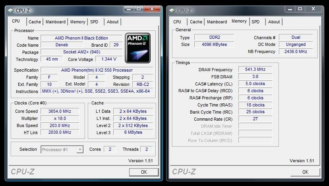Click the HT Link value 2030.0 MHz
Image resolution: width=329 pixels, height=186 pixels.
tap(60, 132)
